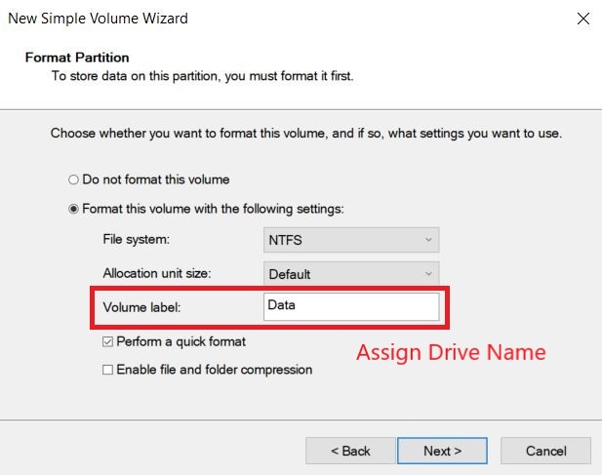Focus the Volume label field containing Data

351,306
